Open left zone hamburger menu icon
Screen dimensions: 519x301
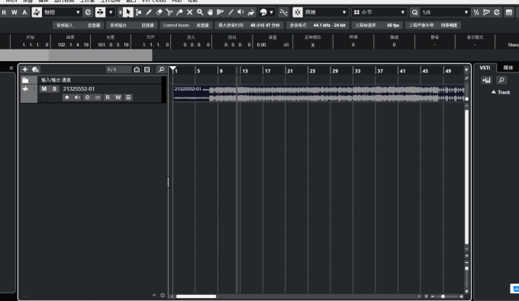[11, 68]
